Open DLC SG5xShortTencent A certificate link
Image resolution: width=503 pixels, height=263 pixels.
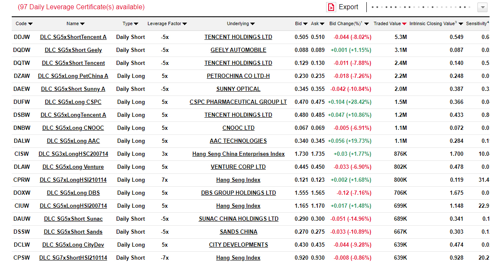[73, 37]
